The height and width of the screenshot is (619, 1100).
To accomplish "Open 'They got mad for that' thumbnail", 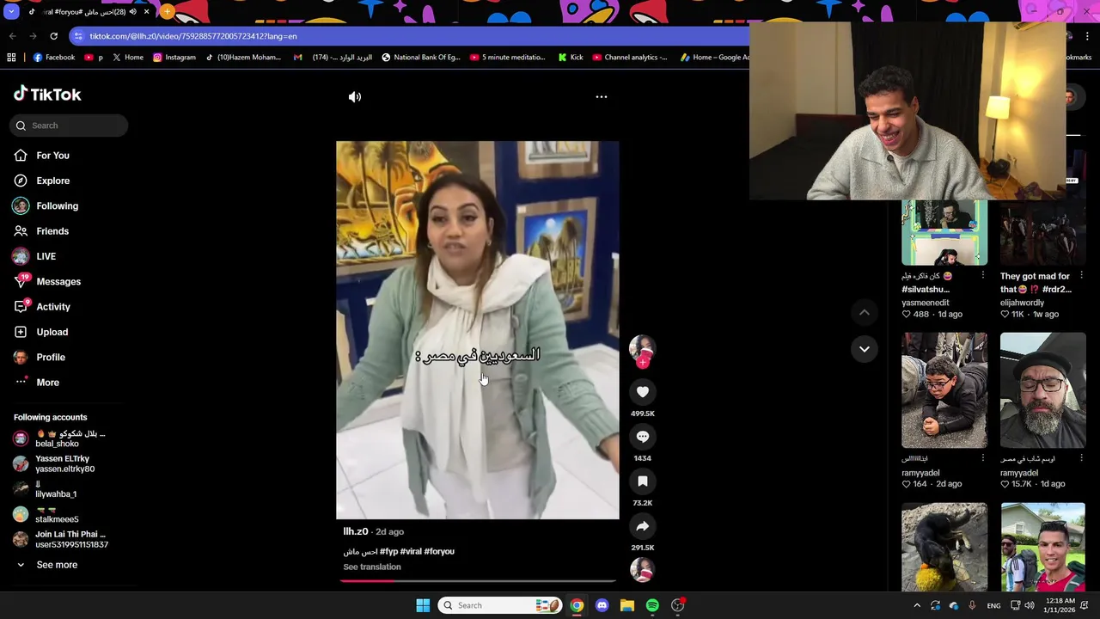I will pyautogui.click(x=1043, y=232).
